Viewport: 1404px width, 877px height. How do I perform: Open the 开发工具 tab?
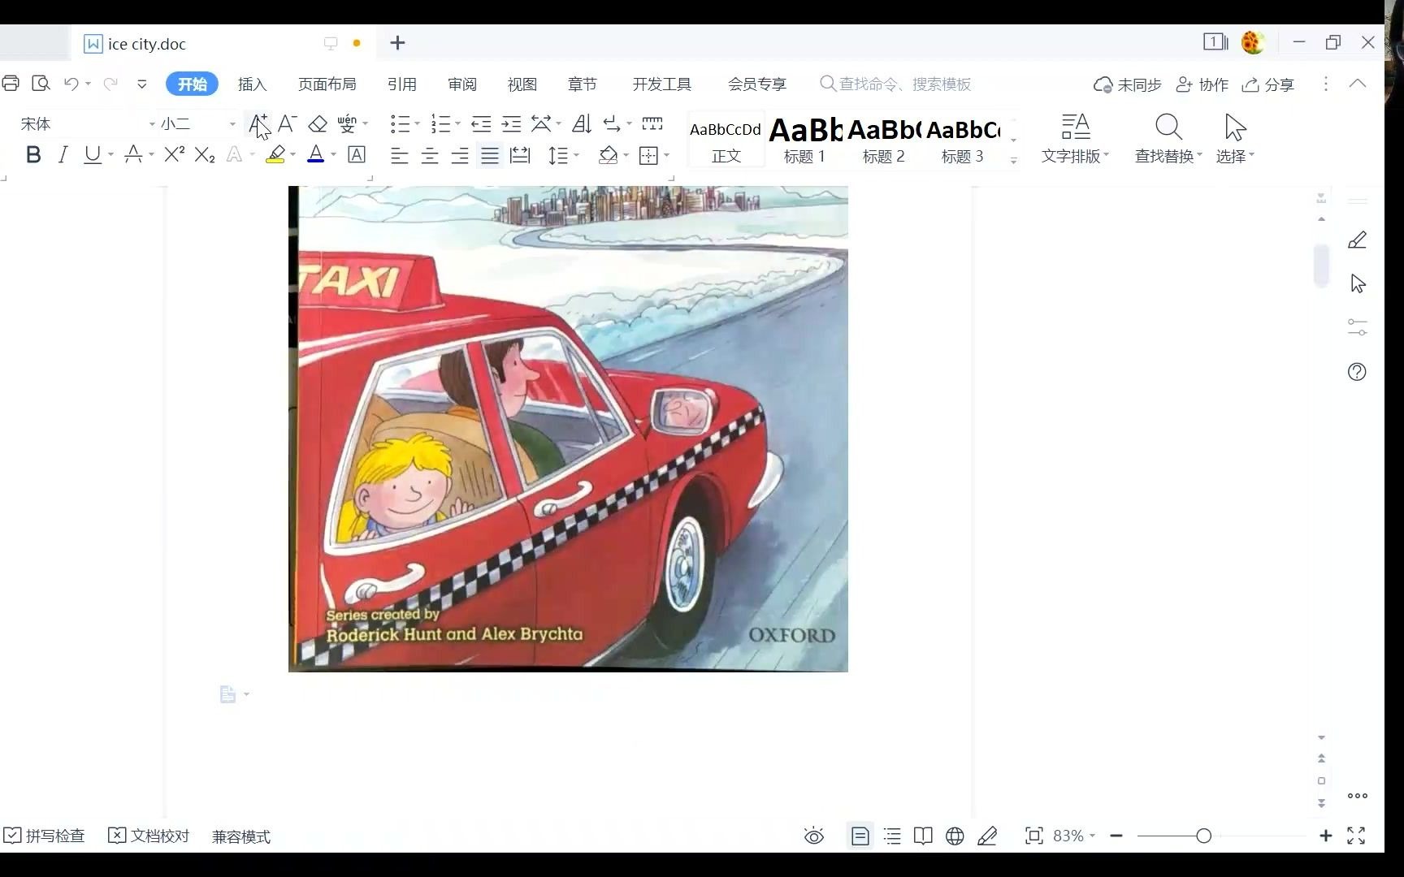pos(661,84)
